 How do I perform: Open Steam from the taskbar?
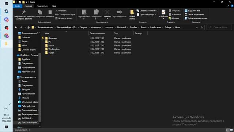[x=6, y=11]
